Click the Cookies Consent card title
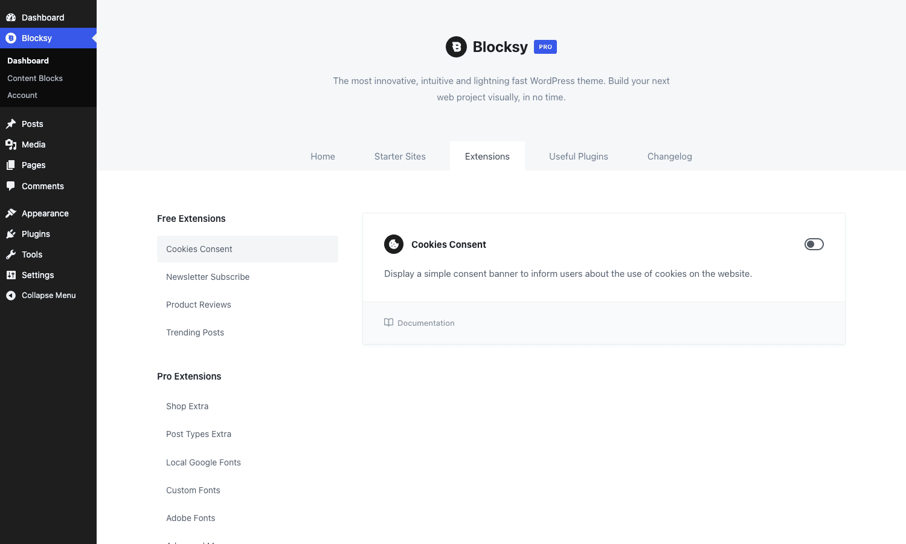Image resolution: width=906 pixels, height=544 pixels. pos(449,245)
